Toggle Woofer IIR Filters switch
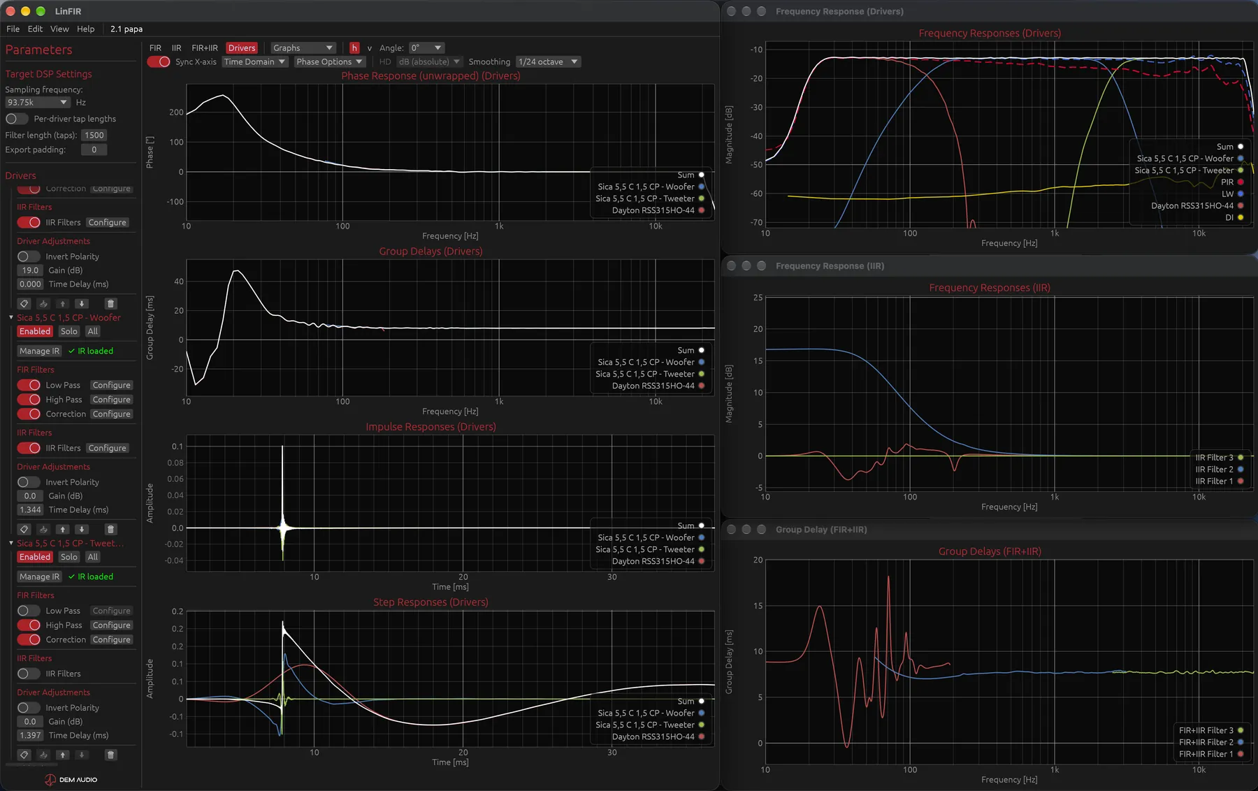The height and width of the screenshot is (791, 1258). [x=29, y=448]
